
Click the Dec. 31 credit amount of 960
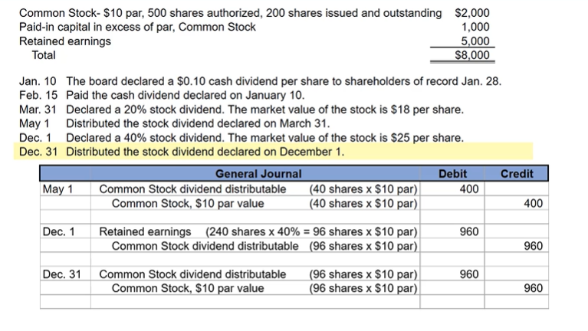click(533, 288)
